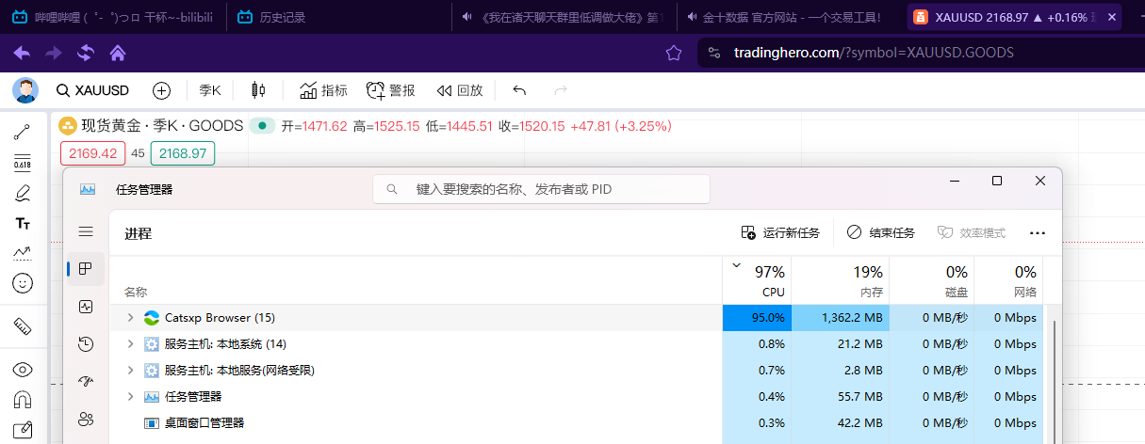Switch to 金十数据 browser tab

point(788,17)
